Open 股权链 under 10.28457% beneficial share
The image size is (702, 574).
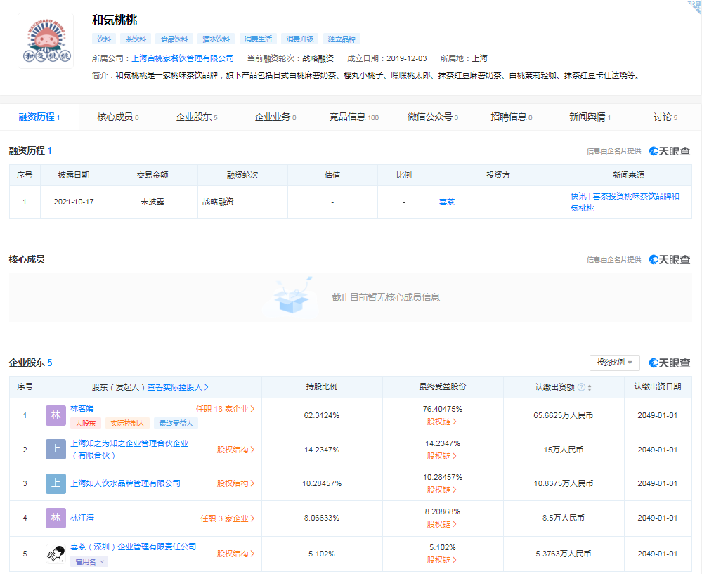coord(441,490)
